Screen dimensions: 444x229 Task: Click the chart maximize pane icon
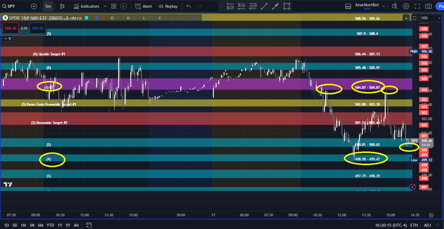[414, 18]
